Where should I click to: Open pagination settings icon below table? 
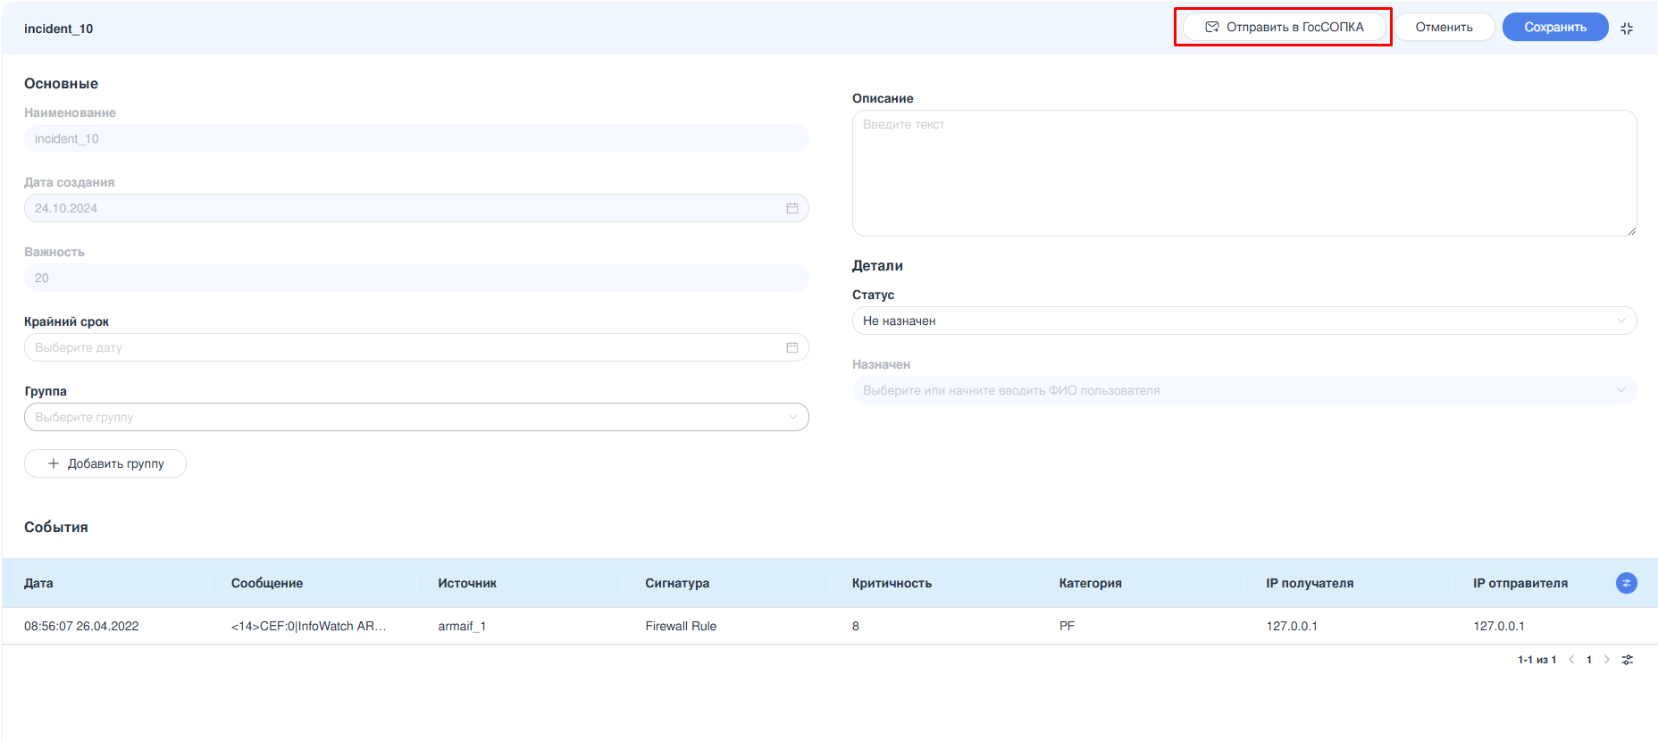(1628, 660)
